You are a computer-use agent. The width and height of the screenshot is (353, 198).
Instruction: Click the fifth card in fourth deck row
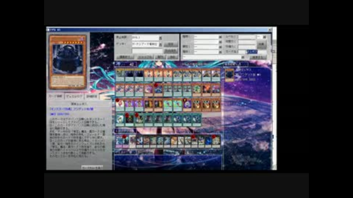(158, 120)
